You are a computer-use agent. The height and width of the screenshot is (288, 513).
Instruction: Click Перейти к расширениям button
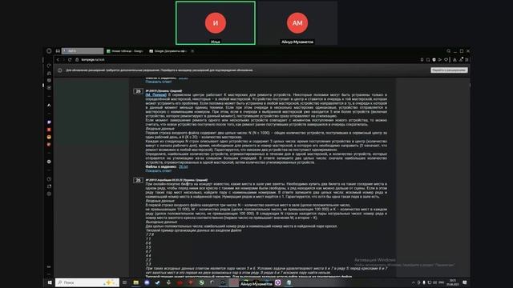[x=449, y=70]
